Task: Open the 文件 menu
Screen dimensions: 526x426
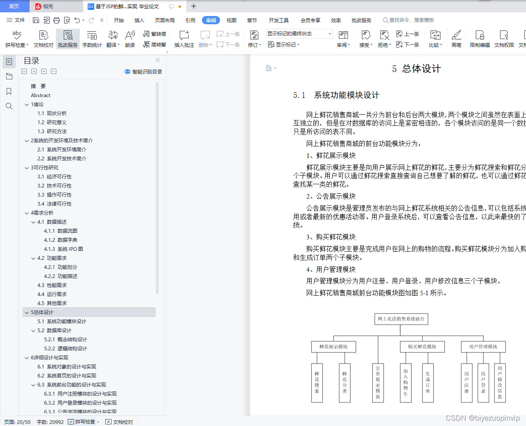Action: pyautogui.click(x=16, y=20)
